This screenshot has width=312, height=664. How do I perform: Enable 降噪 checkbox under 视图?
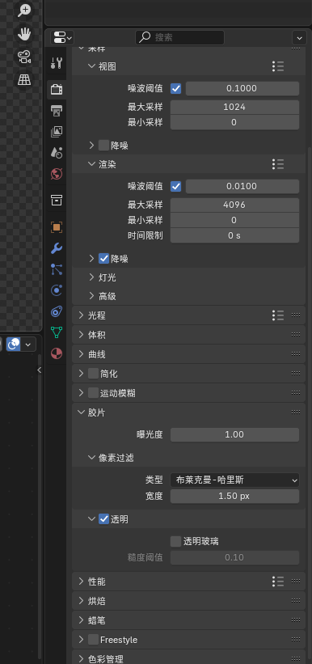point(103,146)
